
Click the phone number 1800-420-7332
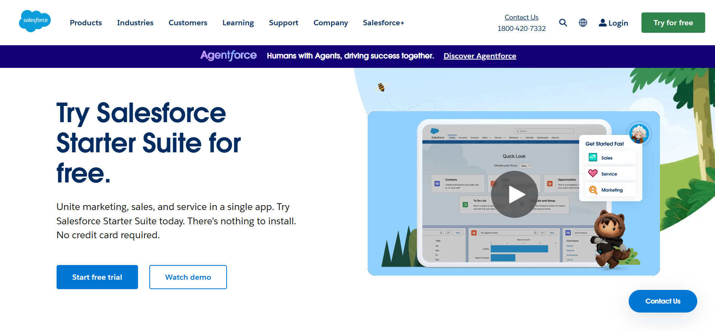pyautogui.click(x=522, y=29)
